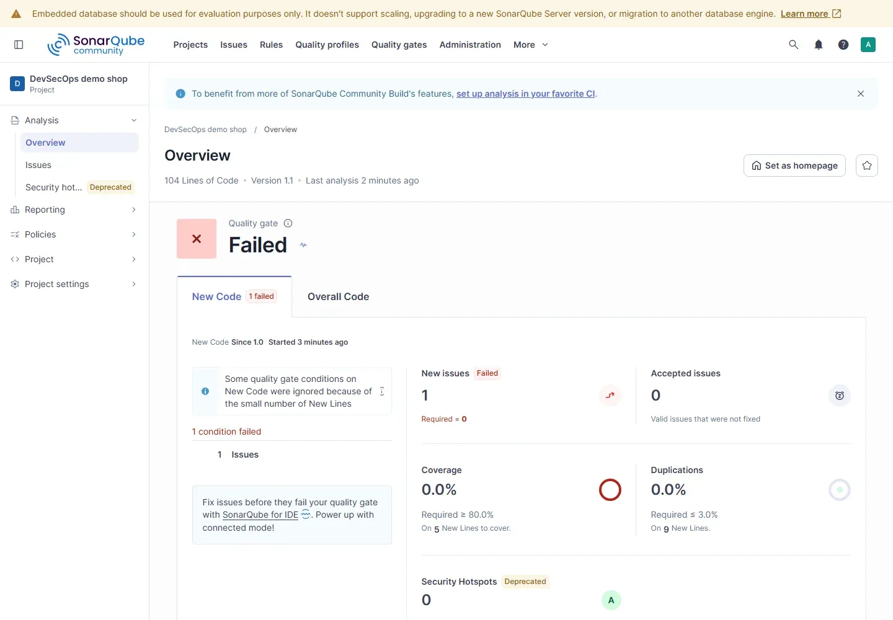Open the Administration menu item
The height and width of the screenshot is (620, 893).
coord(470,45)
